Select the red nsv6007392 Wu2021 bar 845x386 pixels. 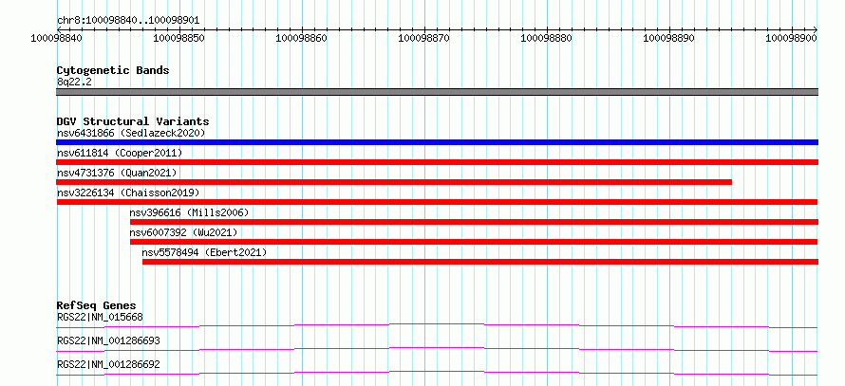(474, 242)
